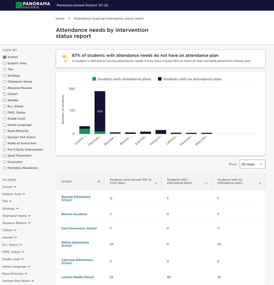This screenshot has height=285, width=274.
Task: Expand the Grade Level filter
Action: [13, 259]
